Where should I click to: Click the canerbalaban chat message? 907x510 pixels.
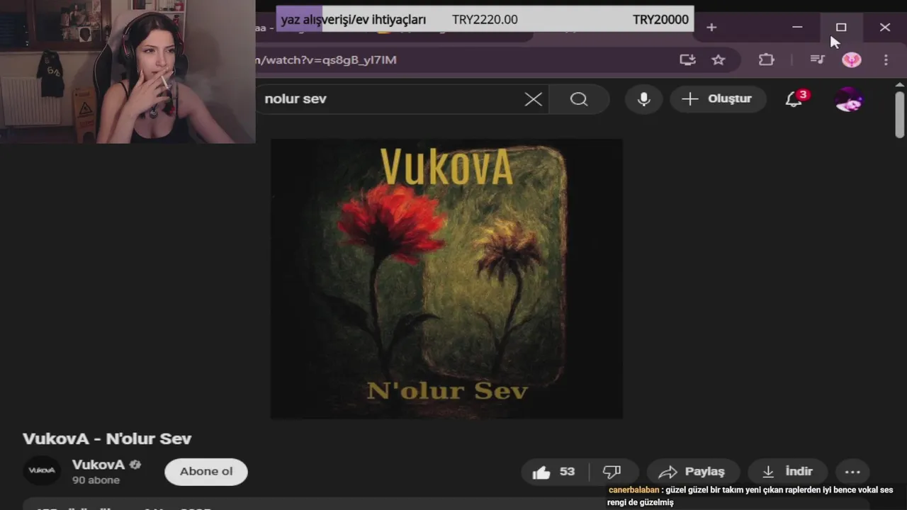tap(750, 496)
